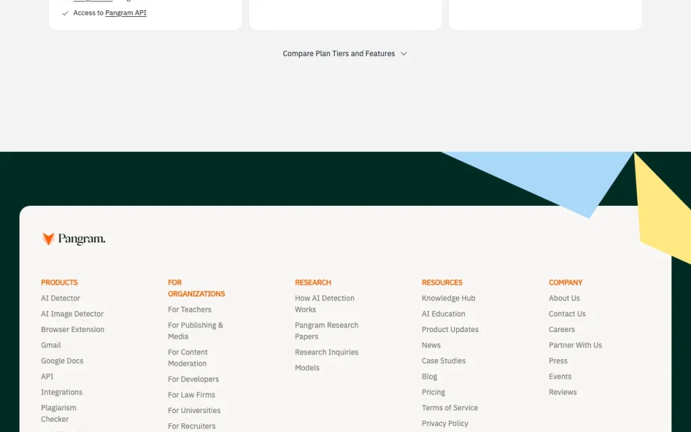Go to the Pricing footer link
This screenshot has height=432, width=691.
(433, 392)
